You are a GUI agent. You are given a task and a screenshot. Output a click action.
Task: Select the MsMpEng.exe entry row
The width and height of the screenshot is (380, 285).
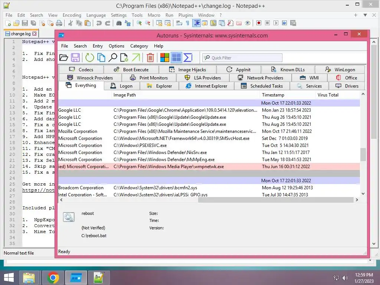point(209,160)
